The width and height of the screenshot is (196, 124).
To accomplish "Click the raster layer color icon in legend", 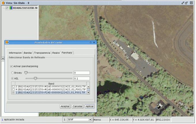I will [x=11, y=8].
